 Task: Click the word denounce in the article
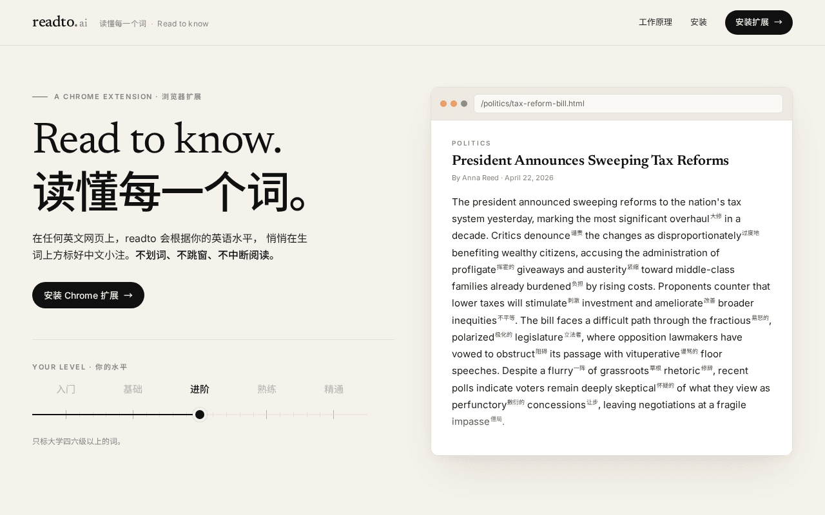547,236
